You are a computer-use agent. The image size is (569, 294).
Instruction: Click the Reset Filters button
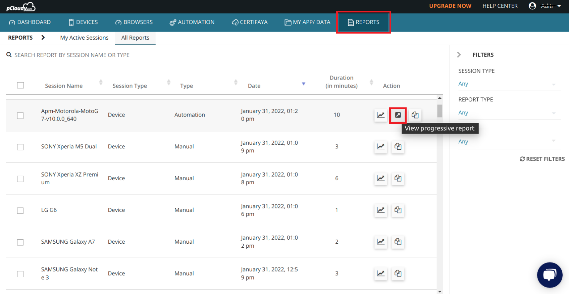[542, 159]
